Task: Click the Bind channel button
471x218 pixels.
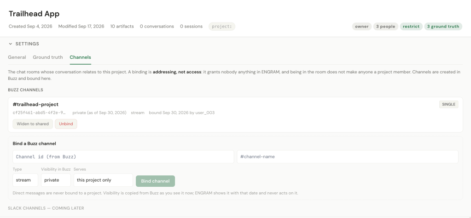Action: [155, 181]
